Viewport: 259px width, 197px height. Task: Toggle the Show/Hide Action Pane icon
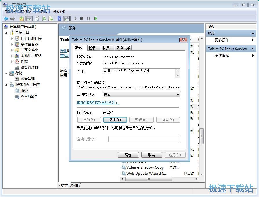(67, 19)
